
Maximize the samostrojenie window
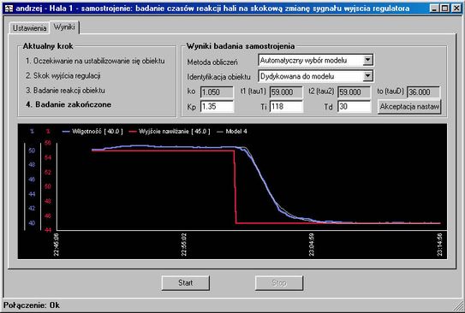[x=444, y=9]
